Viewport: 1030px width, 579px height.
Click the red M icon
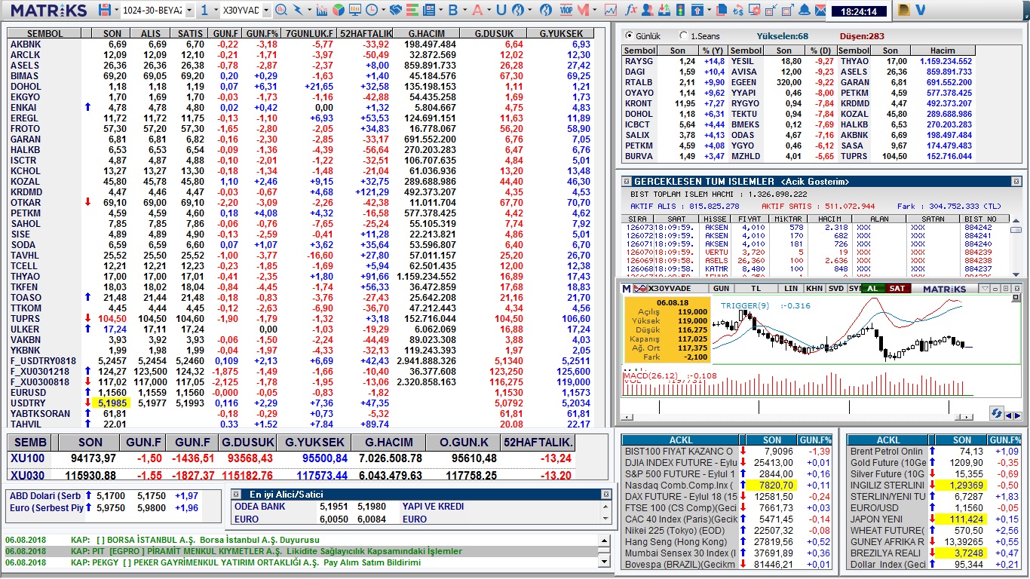583,10
